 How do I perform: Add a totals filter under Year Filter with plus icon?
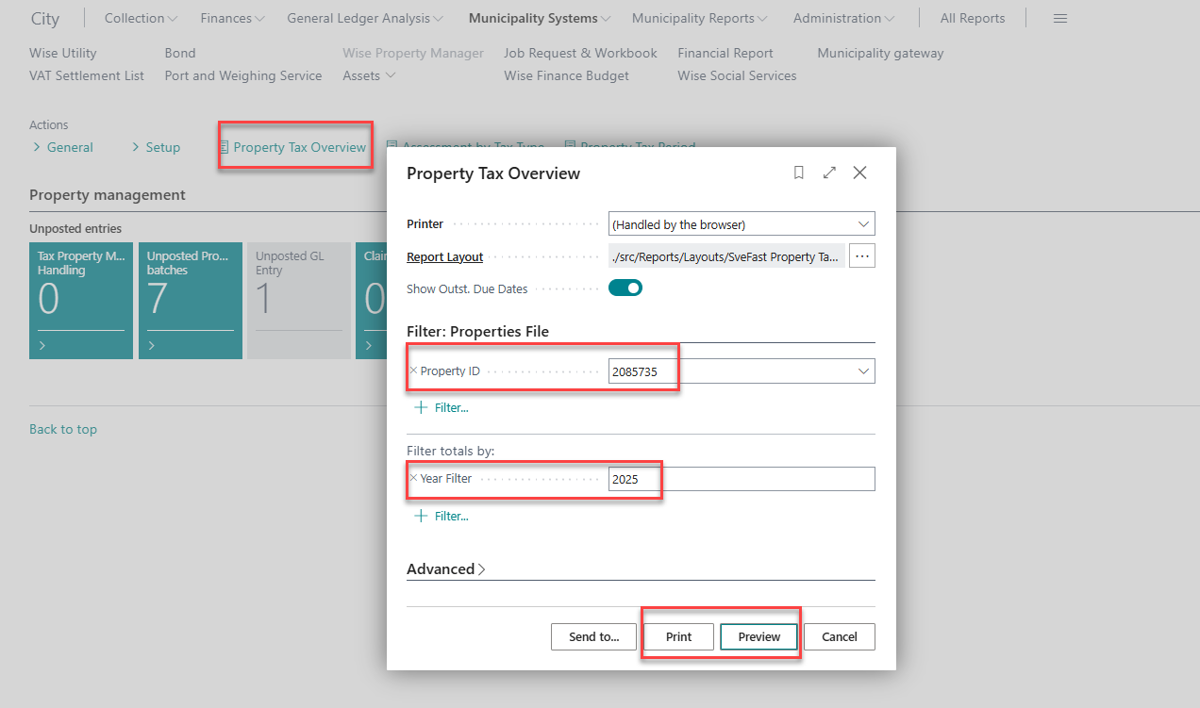(442, 516)
